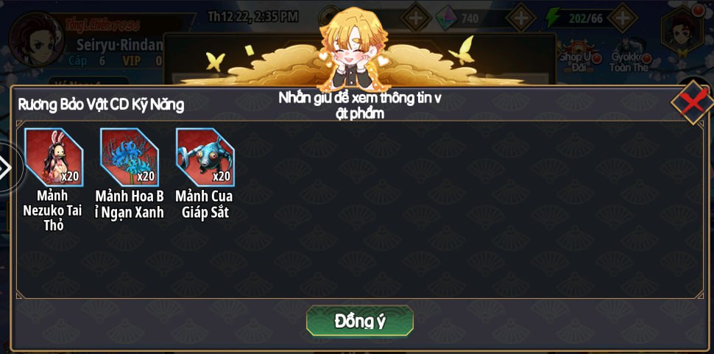Add energy using plus beside 202/66
Screen dimensions: 714x354
[623, 18]
